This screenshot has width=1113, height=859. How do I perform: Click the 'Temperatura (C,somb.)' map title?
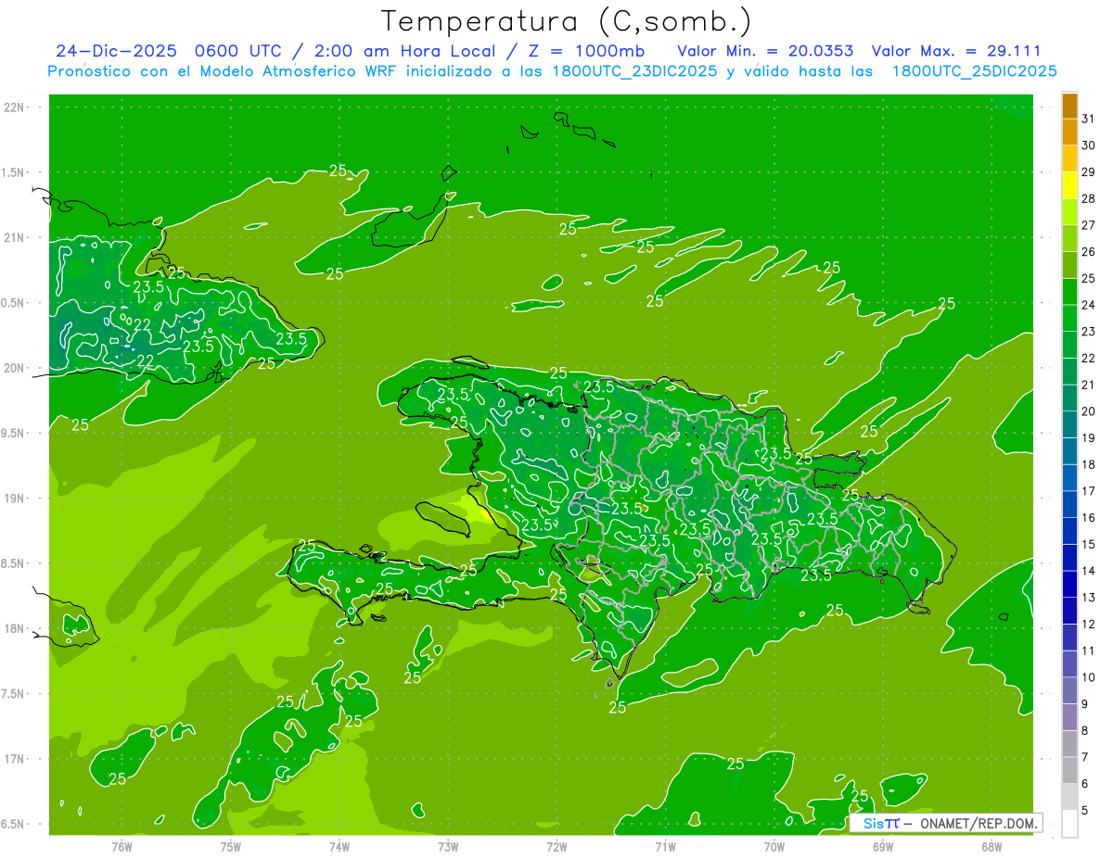(x=566, y=21)
